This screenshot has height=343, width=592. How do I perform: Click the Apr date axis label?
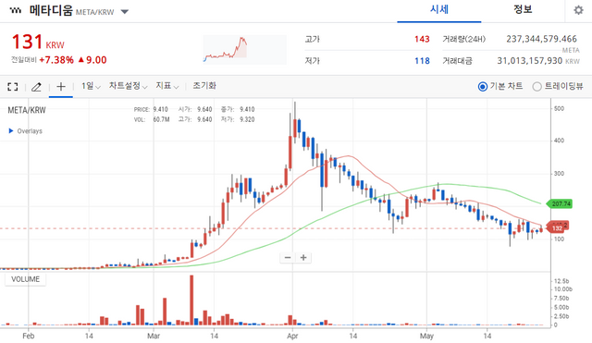click(x=292, y=336)
